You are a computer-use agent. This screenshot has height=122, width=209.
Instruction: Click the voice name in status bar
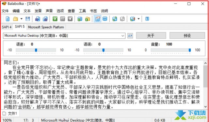pyautogui.click(x=78, y=120)
